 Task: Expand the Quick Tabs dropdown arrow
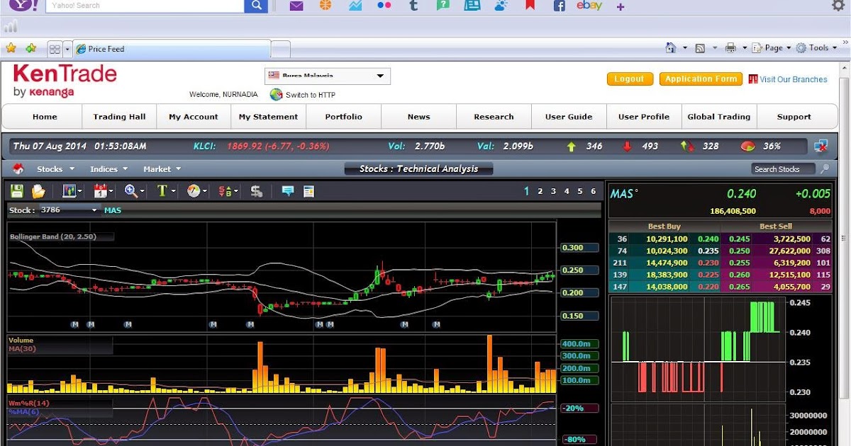(67, 49)
